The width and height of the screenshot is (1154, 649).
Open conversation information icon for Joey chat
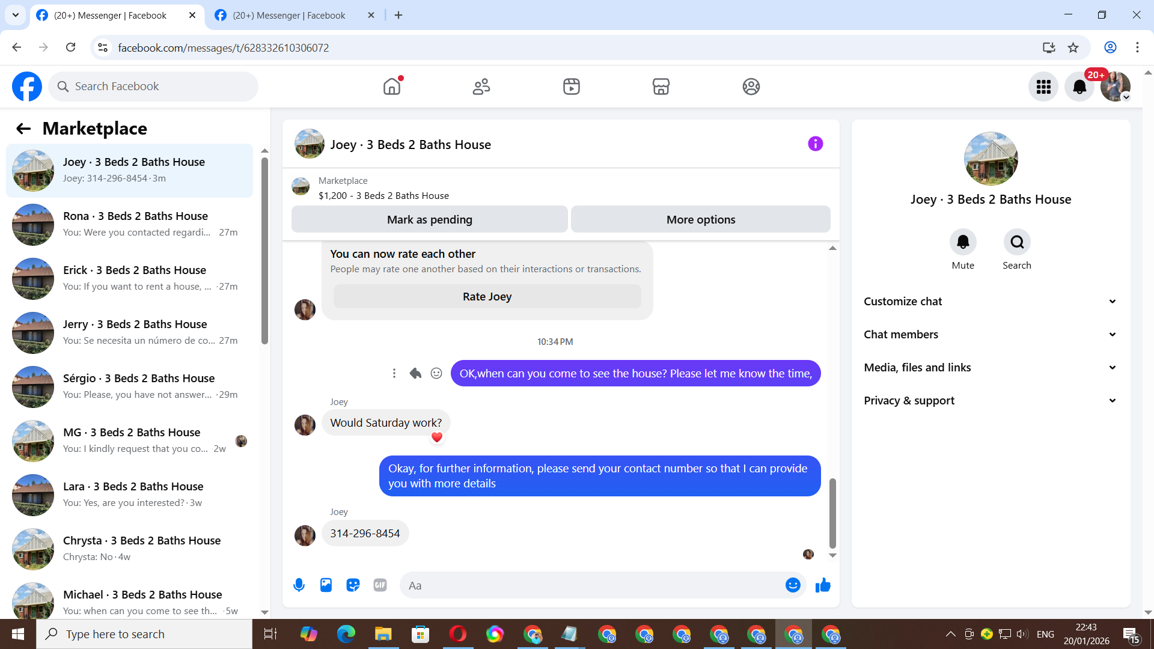pos(816,144)
